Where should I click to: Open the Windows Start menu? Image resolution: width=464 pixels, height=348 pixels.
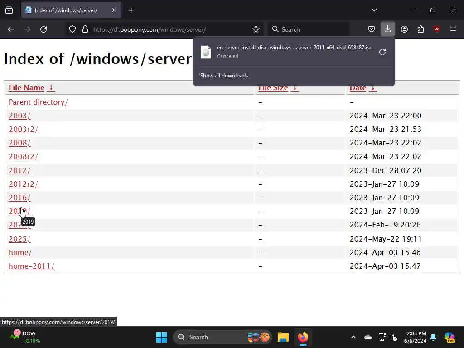pos(162,337)
